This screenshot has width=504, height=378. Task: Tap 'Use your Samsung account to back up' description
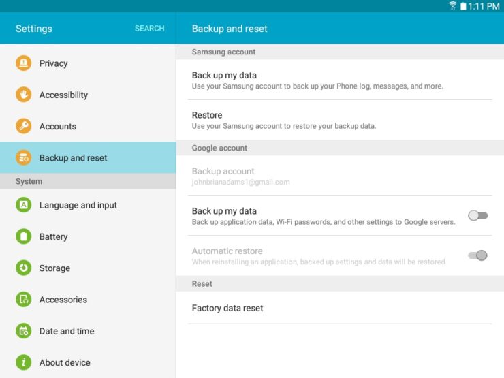(x=317, y=86)
